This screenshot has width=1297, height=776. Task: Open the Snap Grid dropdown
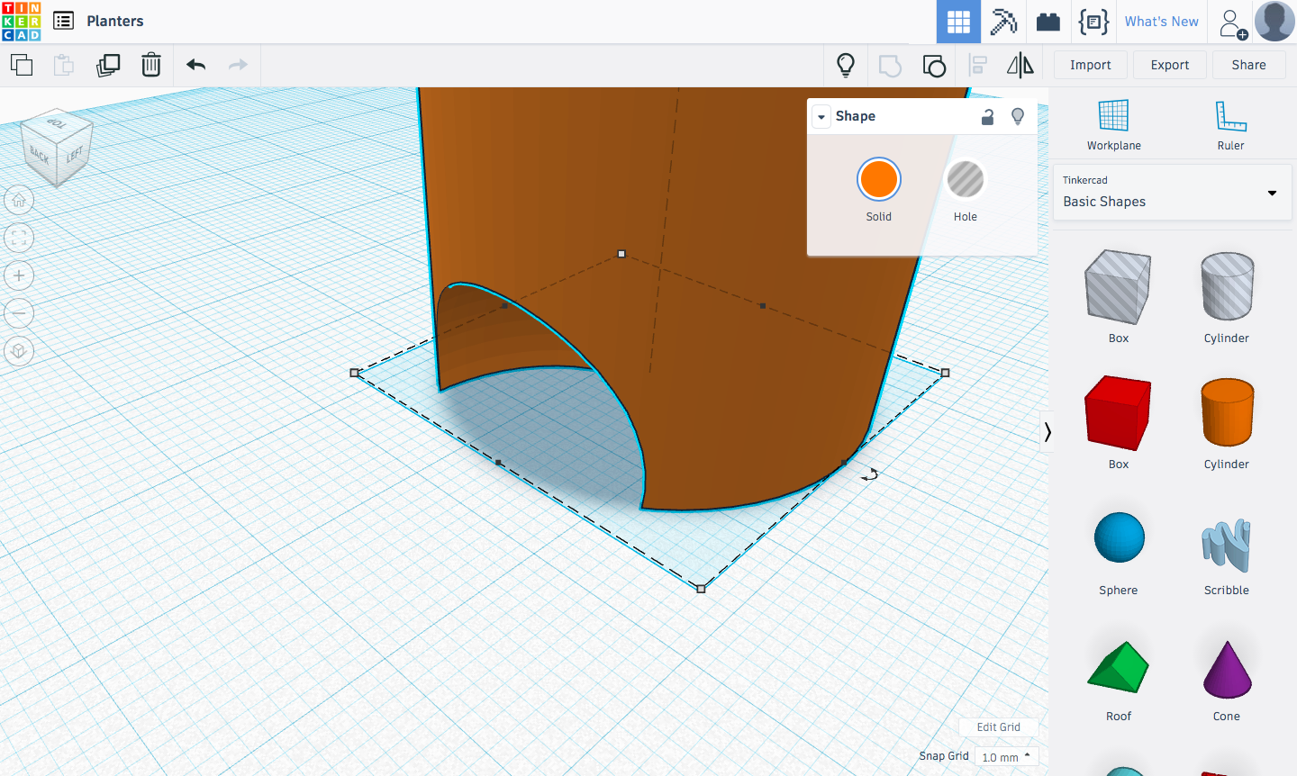pos(1006,757)
